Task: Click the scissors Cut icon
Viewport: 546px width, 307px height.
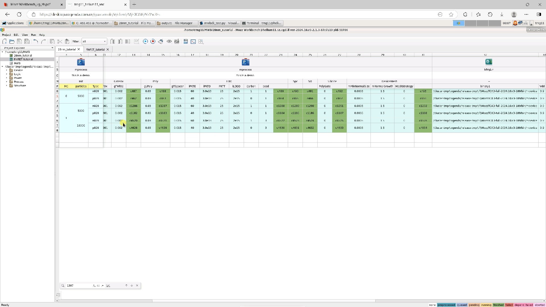Action: tap(60, 42)
